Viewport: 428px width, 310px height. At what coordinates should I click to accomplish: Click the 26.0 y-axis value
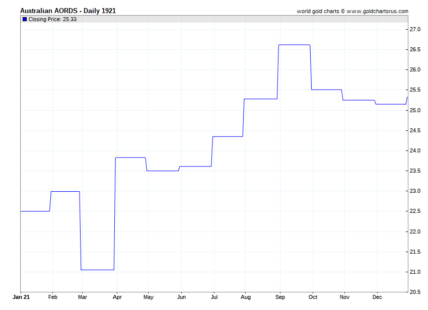pyautogui.click(x=415, y=69)
